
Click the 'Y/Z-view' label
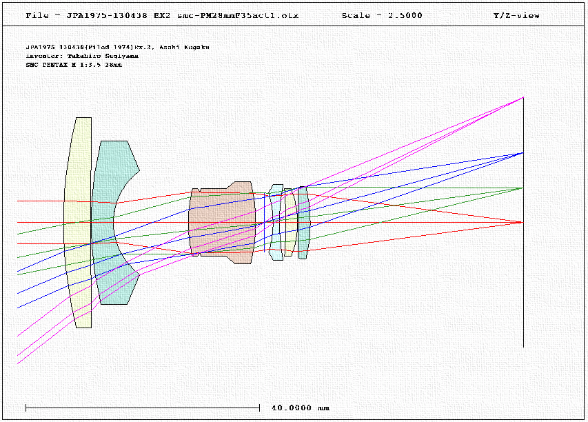coord(516,15)
